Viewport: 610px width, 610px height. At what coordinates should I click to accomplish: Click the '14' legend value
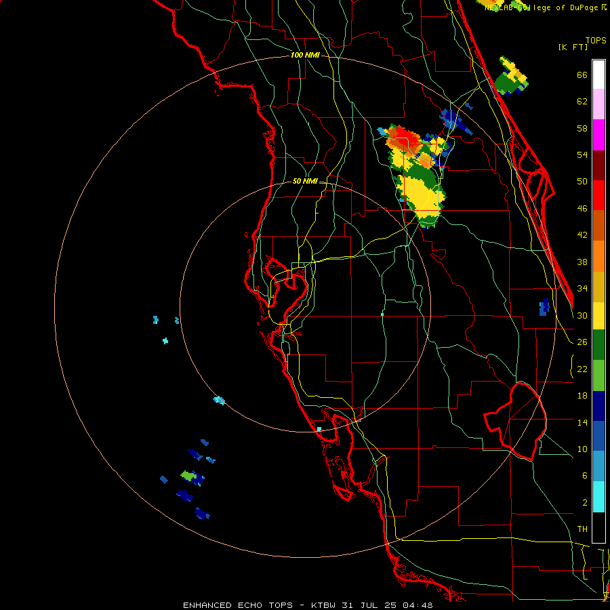582,422
